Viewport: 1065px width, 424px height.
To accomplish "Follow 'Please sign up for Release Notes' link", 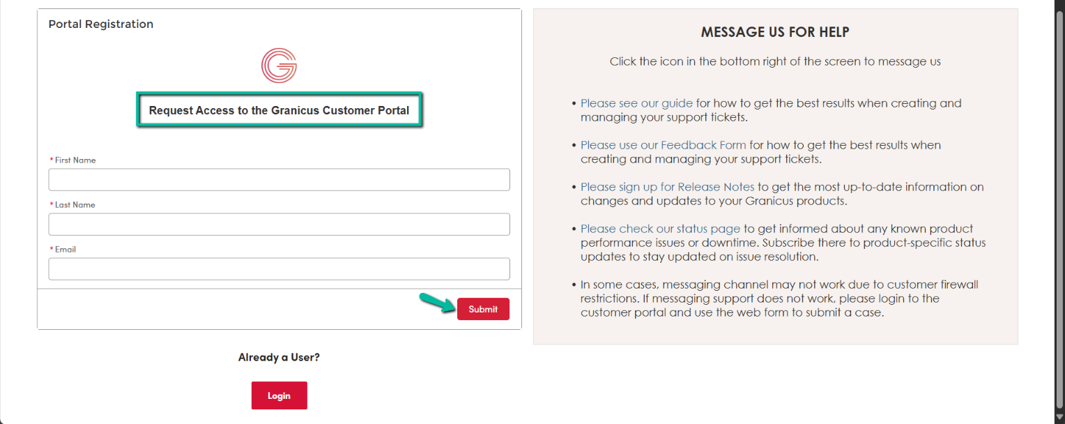I will (x=667, y=187).
